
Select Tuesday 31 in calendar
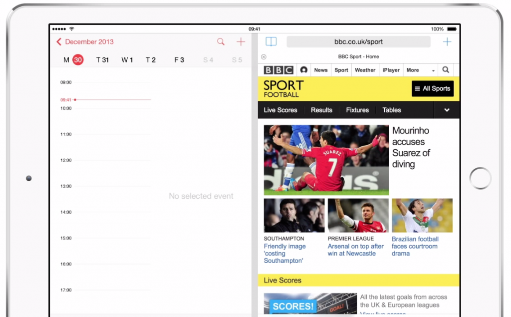tap(102, 60)
